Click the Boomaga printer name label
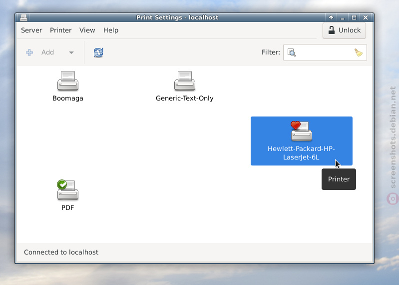The image size is (399, 285). [68, 98]
